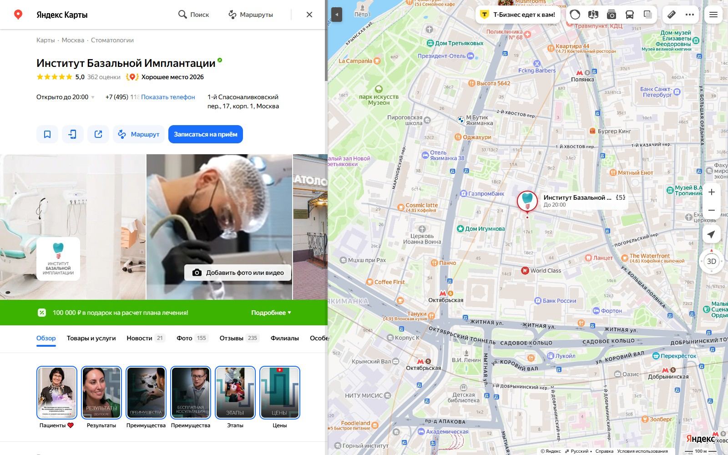Select the ruler distance tool
The height and width of the screenshot is (455, 728).
coord(672,15)
